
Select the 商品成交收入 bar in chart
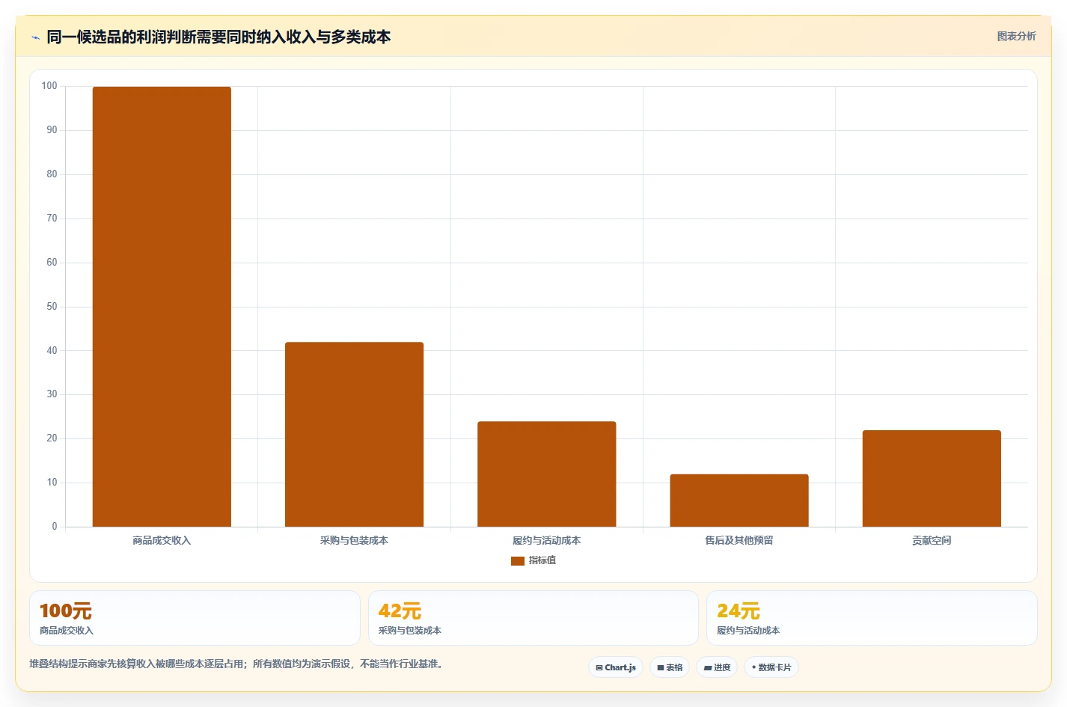pyautogui.click(x=162, y=307)
